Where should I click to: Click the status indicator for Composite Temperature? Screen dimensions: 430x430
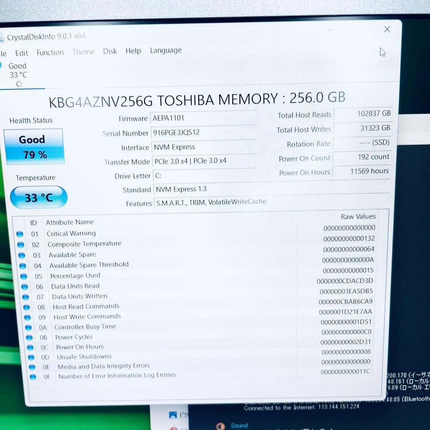tap(20, 244)
